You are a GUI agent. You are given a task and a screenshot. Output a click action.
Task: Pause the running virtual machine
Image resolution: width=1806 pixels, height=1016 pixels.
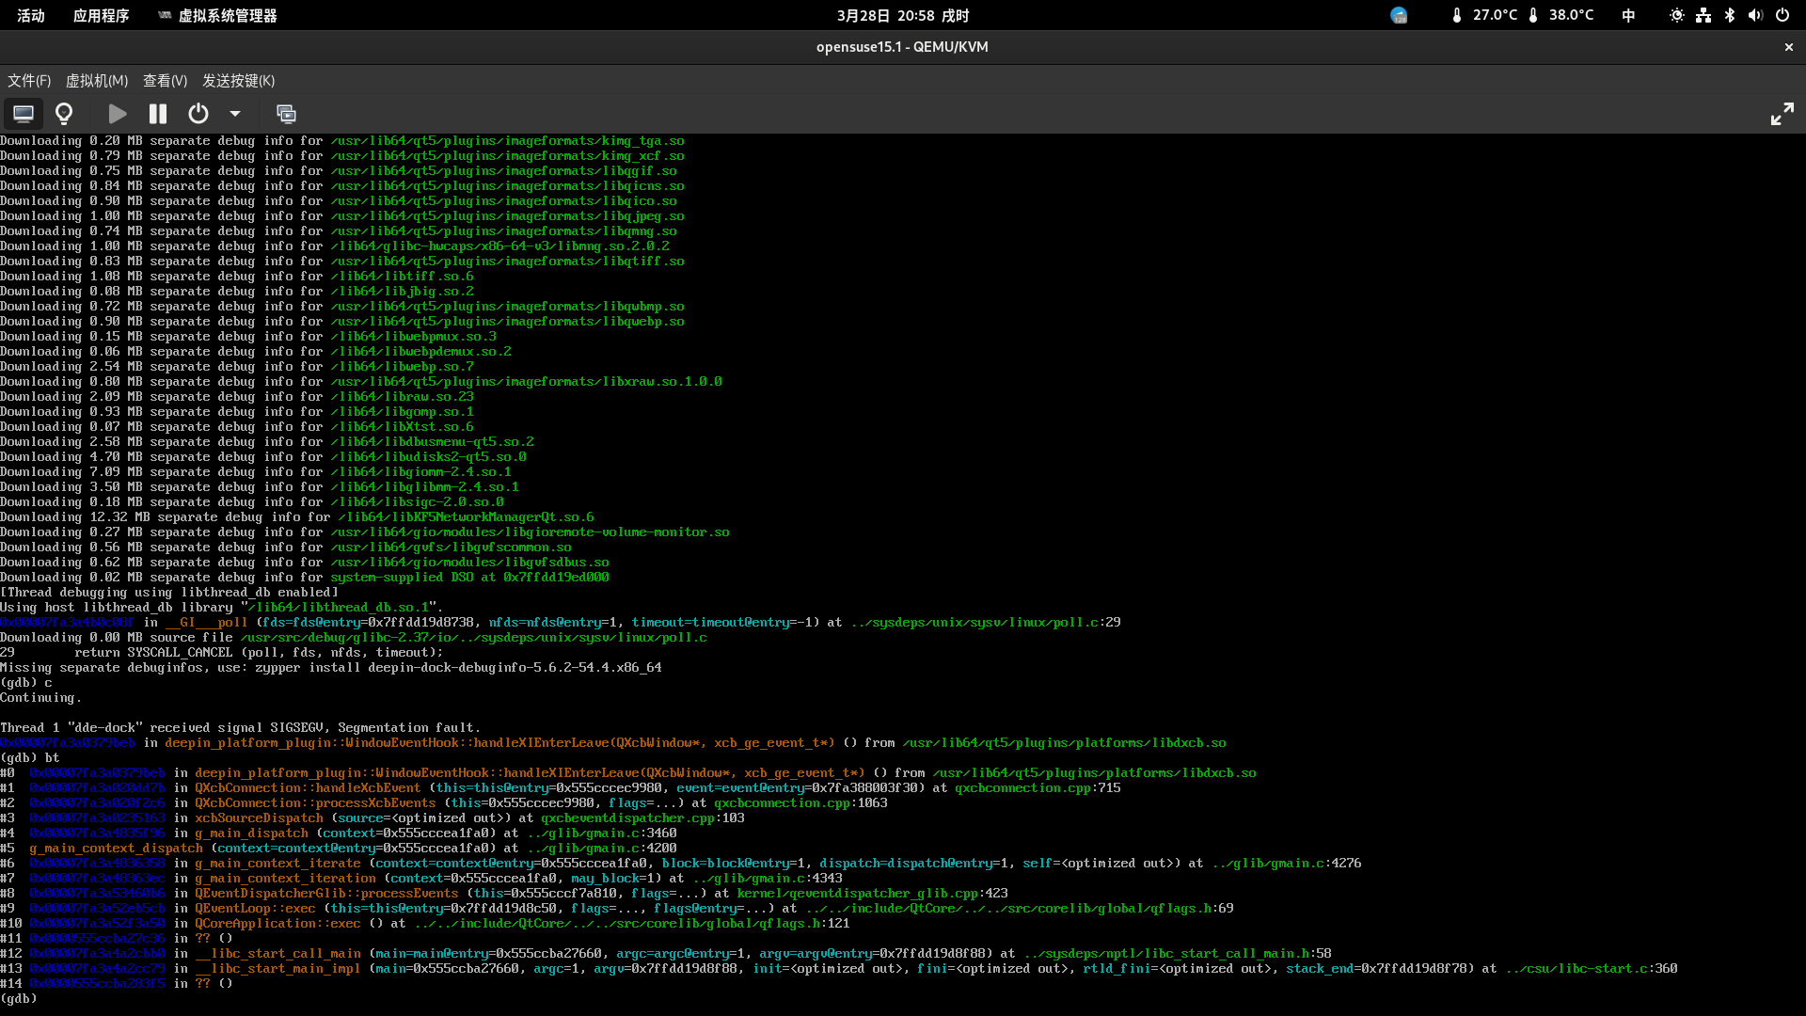pyautogui.click(x=157, y=113)
